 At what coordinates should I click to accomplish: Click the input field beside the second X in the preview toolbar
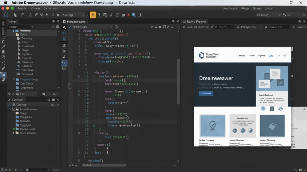pos(224,27)
